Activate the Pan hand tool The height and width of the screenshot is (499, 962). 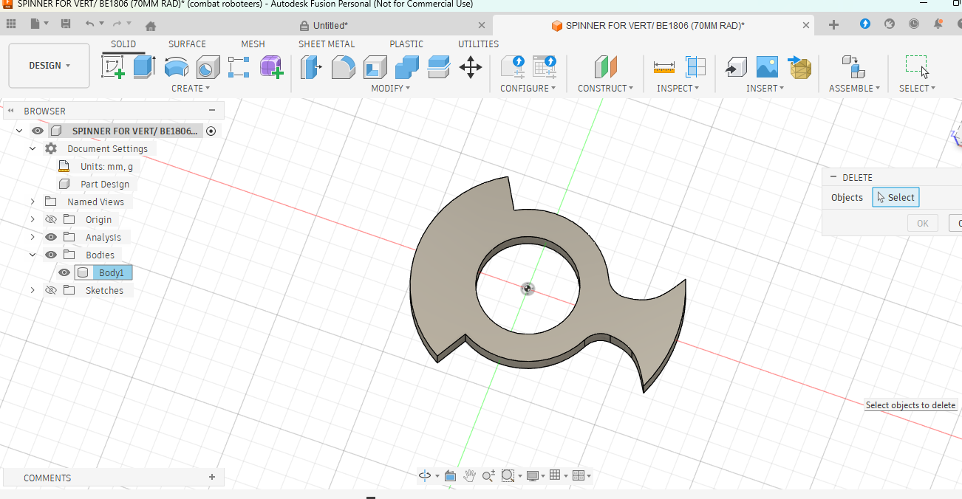tap(468, 476)
